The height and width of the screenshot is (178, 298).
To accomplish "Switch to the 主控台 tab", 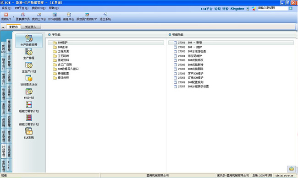I will [x=13, y=27].
